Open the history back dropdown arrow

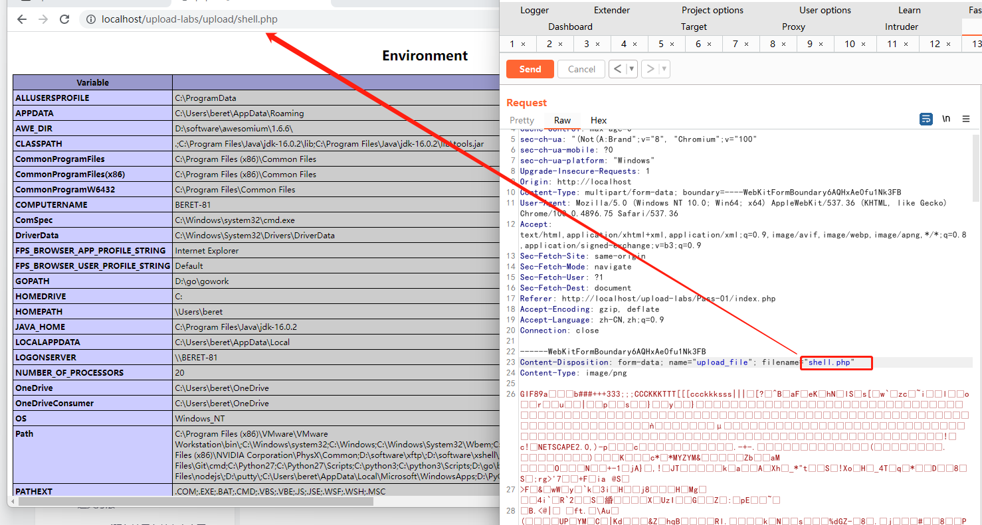pos(632,69)
